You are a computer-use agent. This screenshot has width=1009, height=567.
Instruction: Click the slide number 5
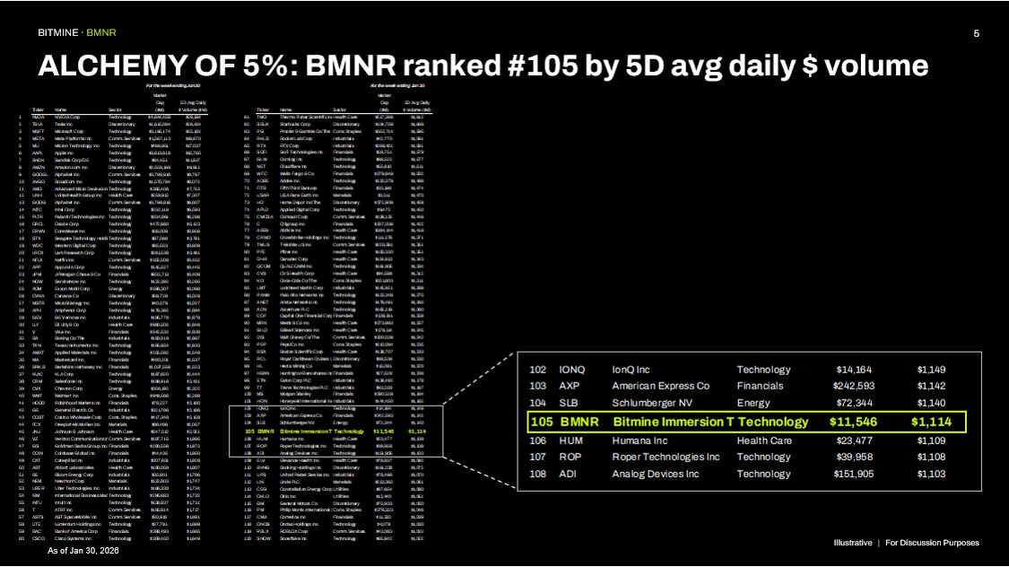[x=976, y=33]
